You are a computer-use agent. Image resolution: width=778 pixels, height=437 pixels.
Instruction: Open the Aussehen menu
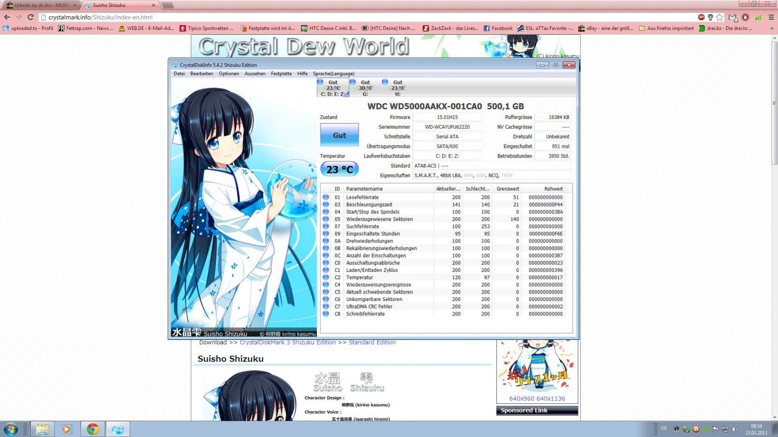click(255, 74)
